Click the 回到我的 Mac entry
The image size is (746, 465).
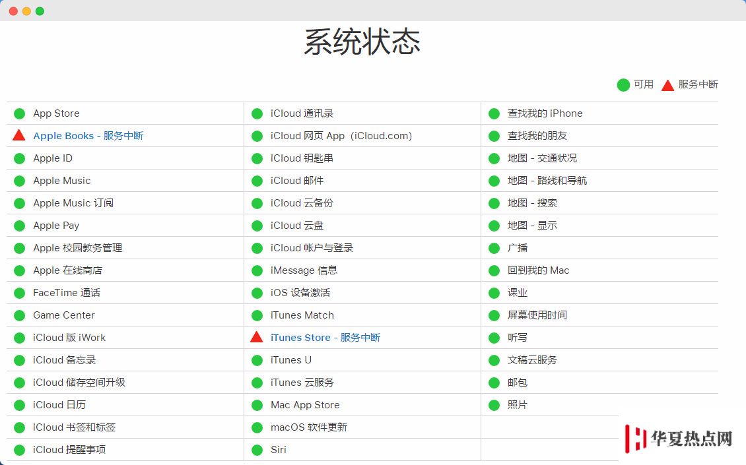[538, 270]
